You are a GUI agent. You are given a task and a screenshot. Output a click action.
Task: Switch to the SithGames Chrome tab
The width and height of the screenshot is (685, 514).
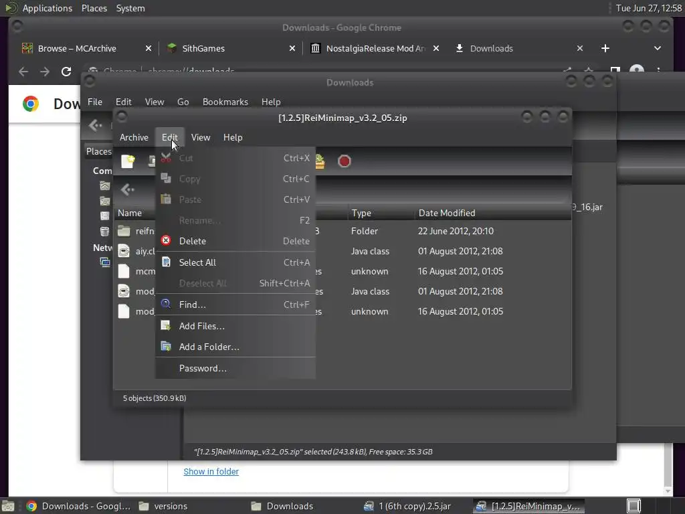203,48
